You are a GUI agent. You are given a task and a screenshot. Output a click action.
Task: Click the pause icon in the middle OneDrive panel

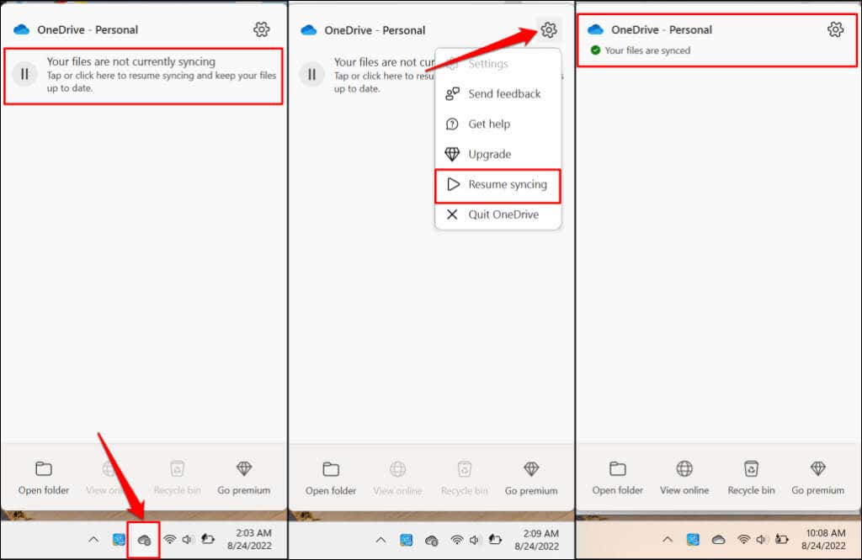[311, 74]
